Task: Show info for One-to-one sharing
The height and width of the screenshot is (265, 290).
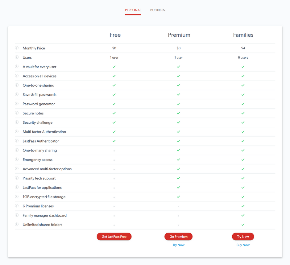Action: 17,85
